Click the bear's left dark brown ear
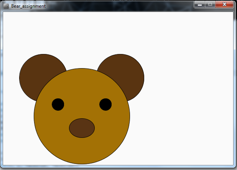237x170 pixels. (35, 73)
